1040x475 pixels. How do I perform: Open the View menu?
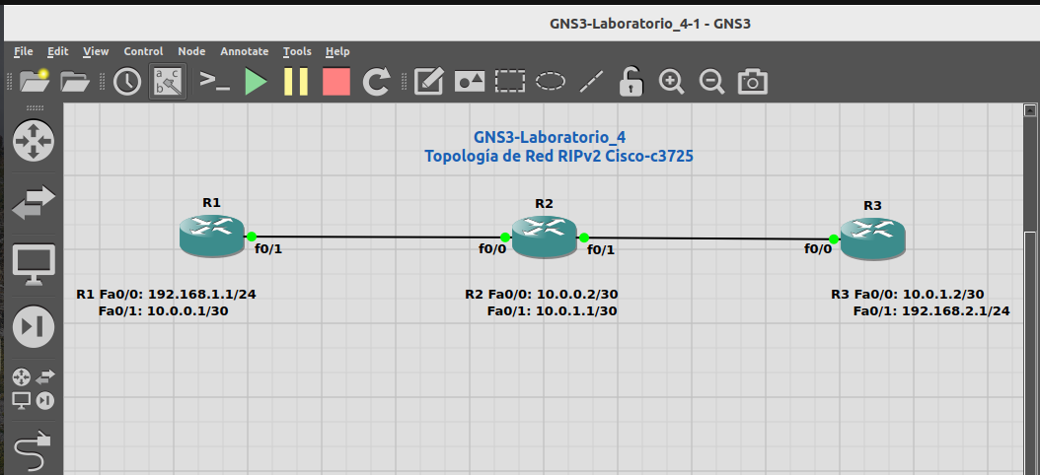(x=96, y=51)
